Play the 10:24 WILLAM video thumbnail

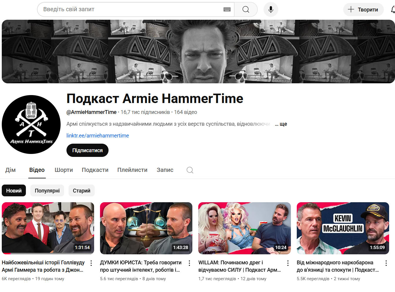point(244,228)
